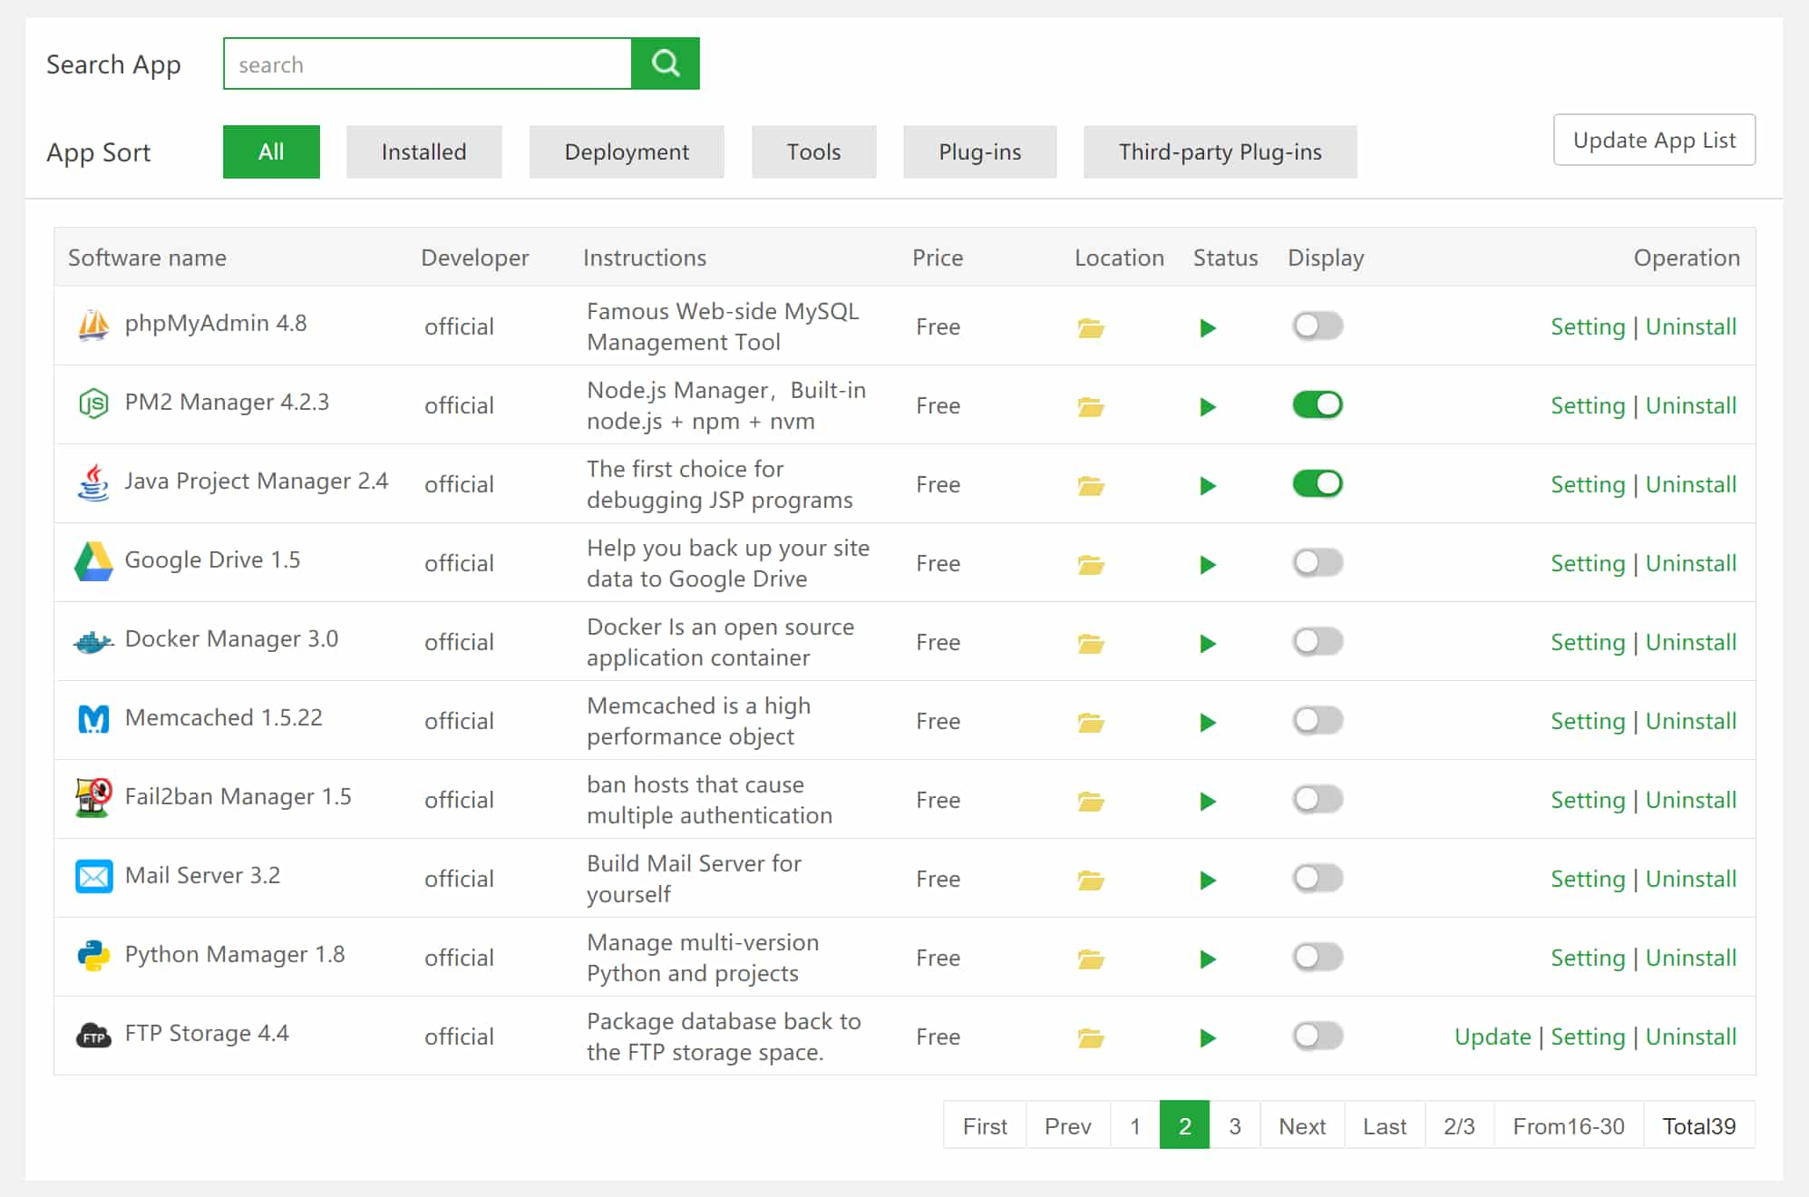Select the Installed apps filter tab
1809x1197 pixels.
click(x=423, y=151)
